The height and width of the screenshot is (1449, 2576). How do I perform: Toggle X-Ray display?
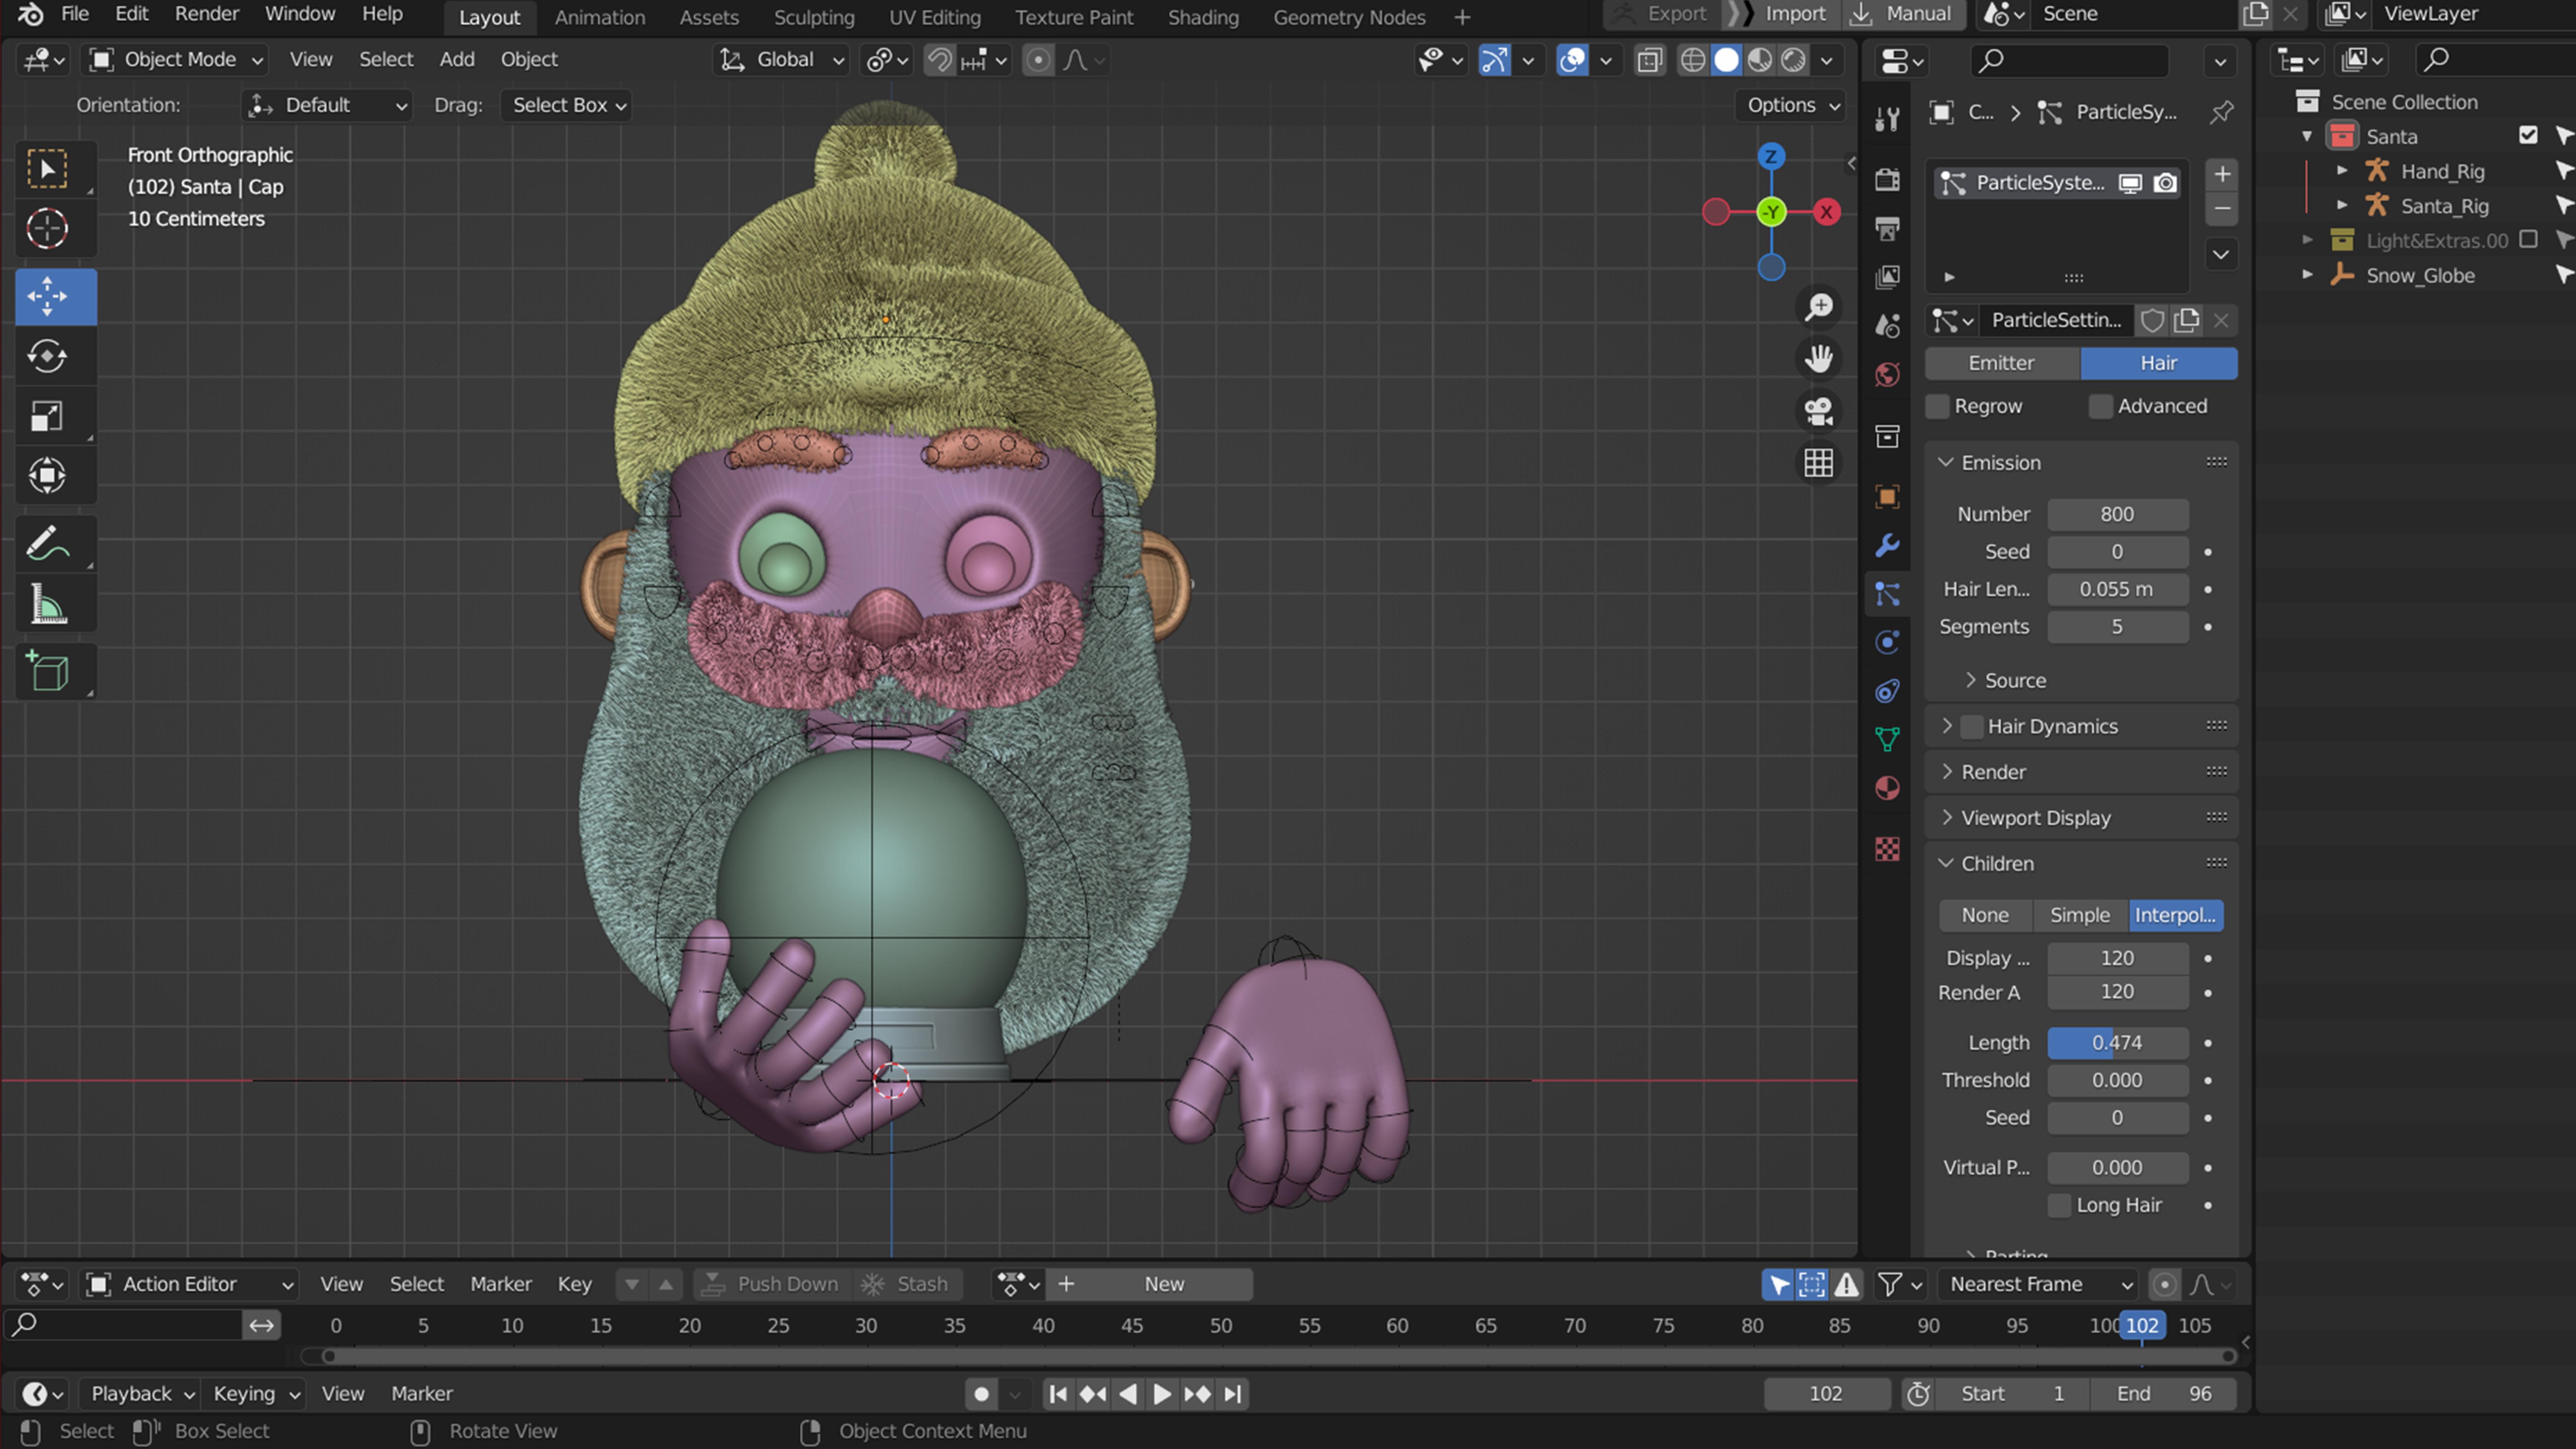click(1650, 60)
